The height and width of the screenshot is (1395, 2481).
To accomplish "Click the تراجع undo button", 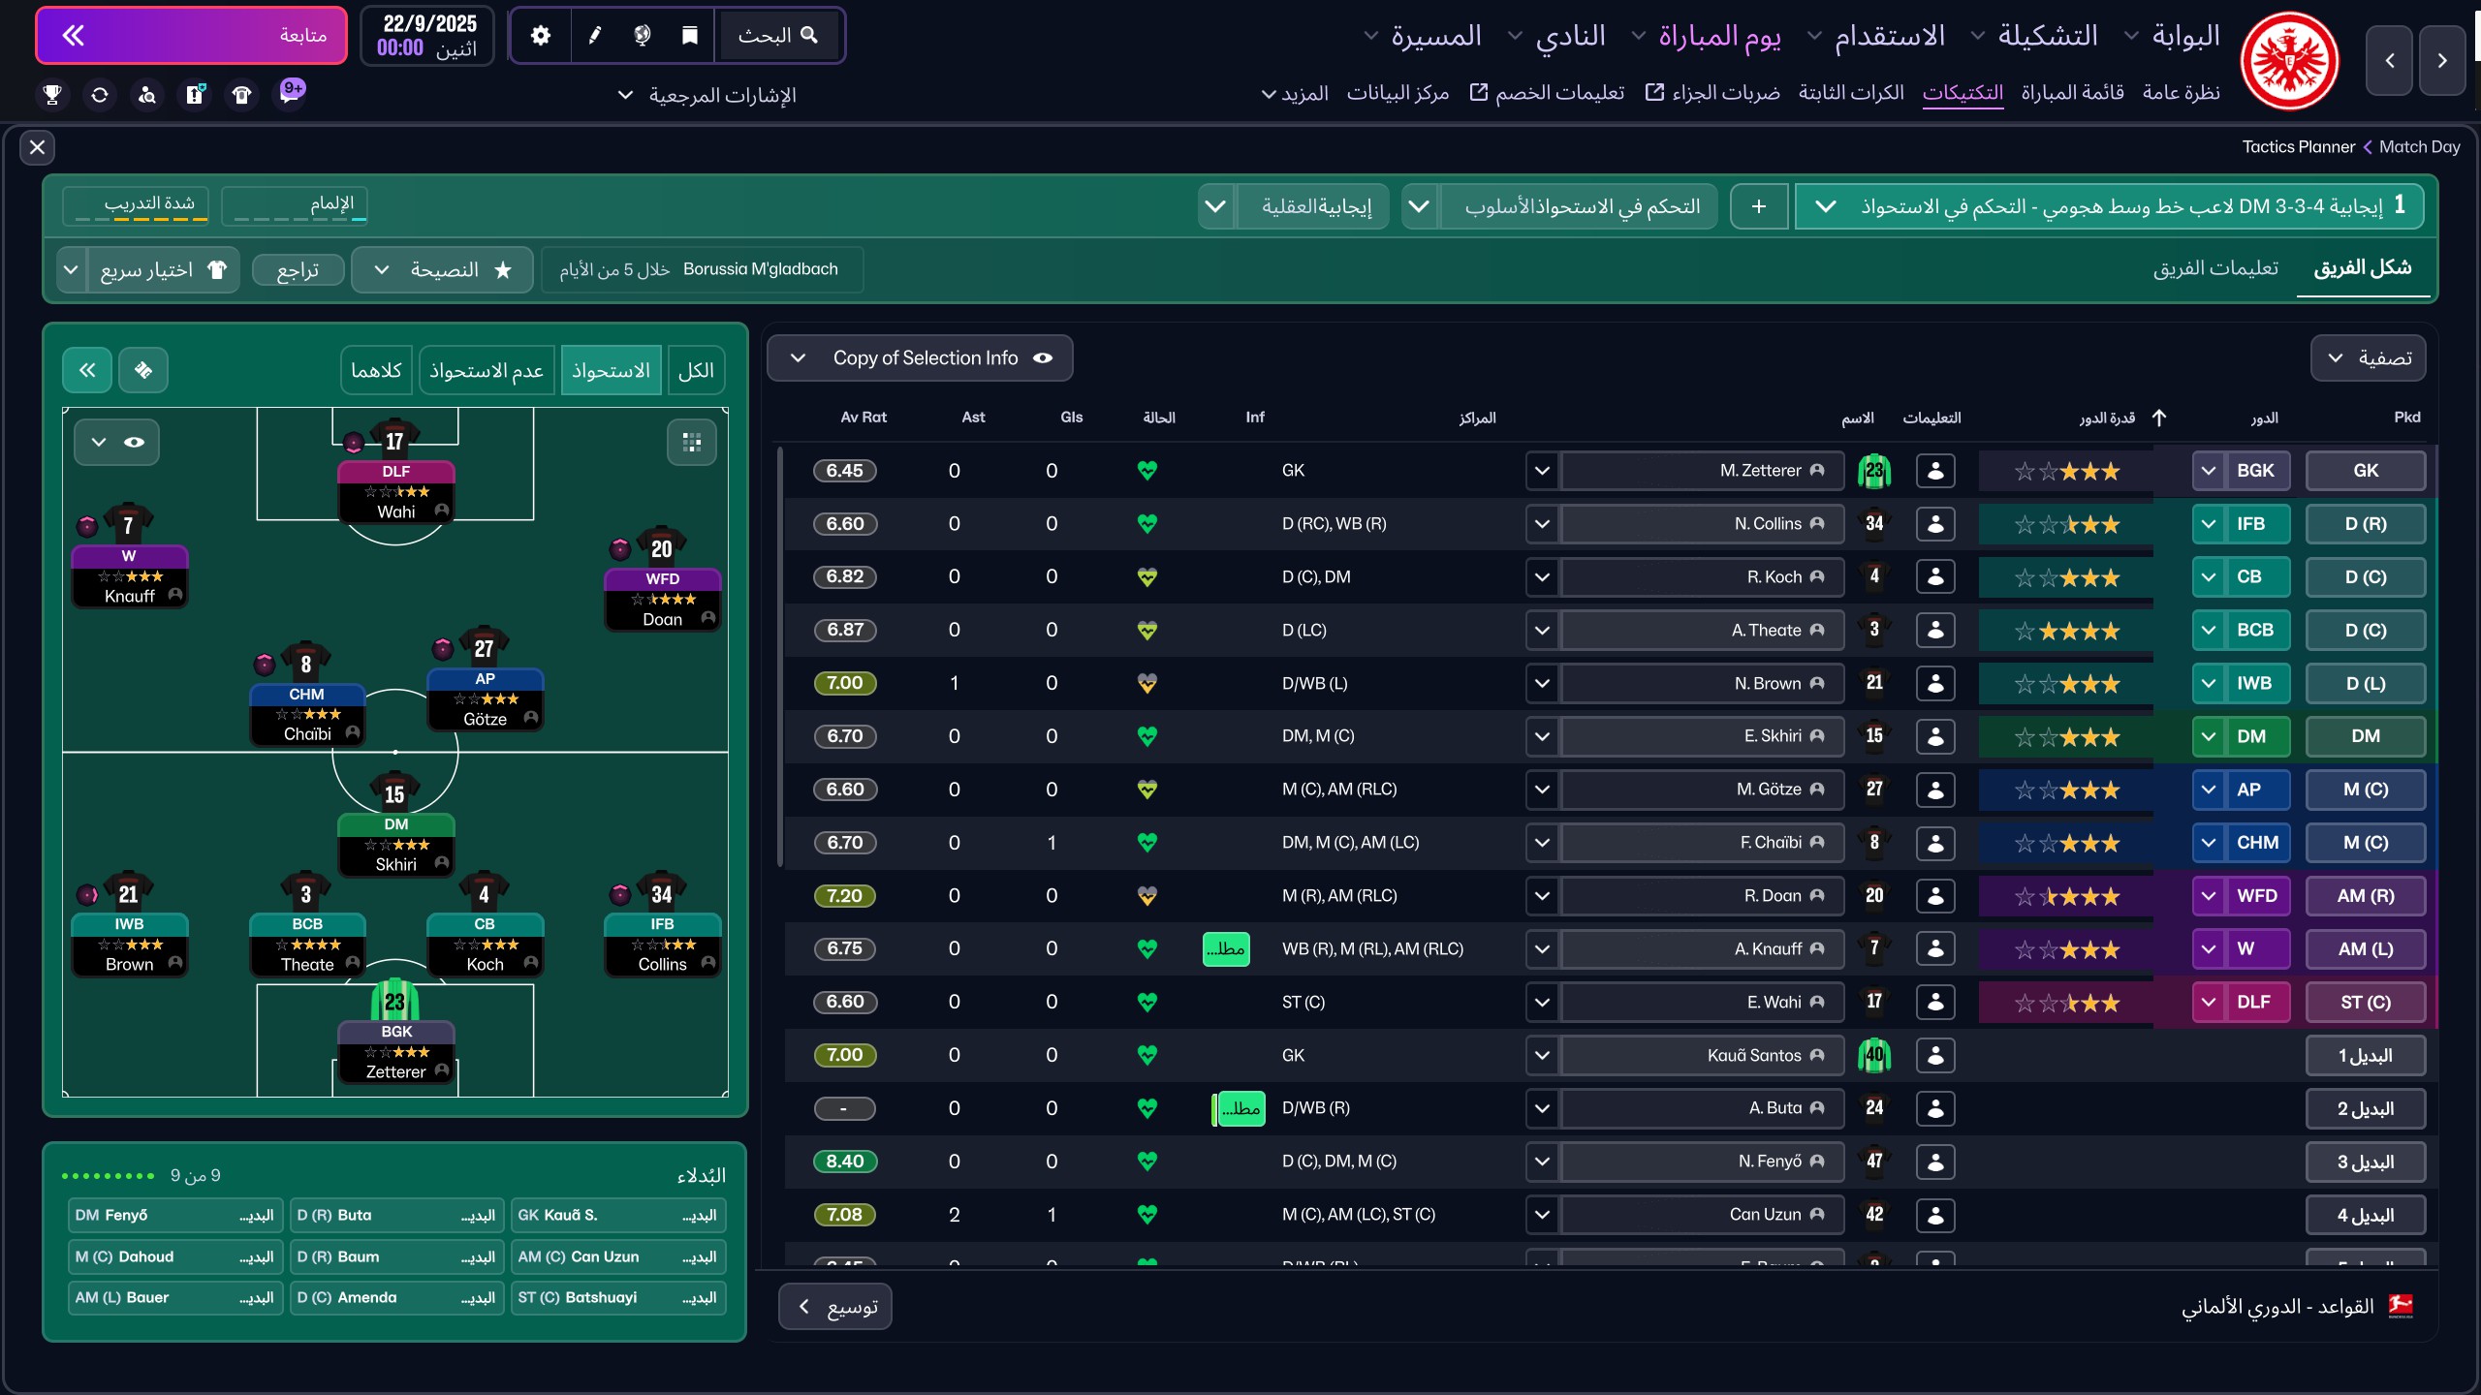I will [298, 270].
